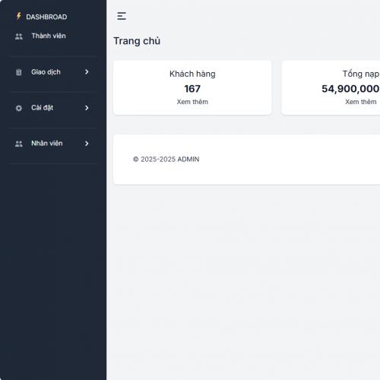
Task: Click the Trang chủ page heading
Action: pos(137,41)
